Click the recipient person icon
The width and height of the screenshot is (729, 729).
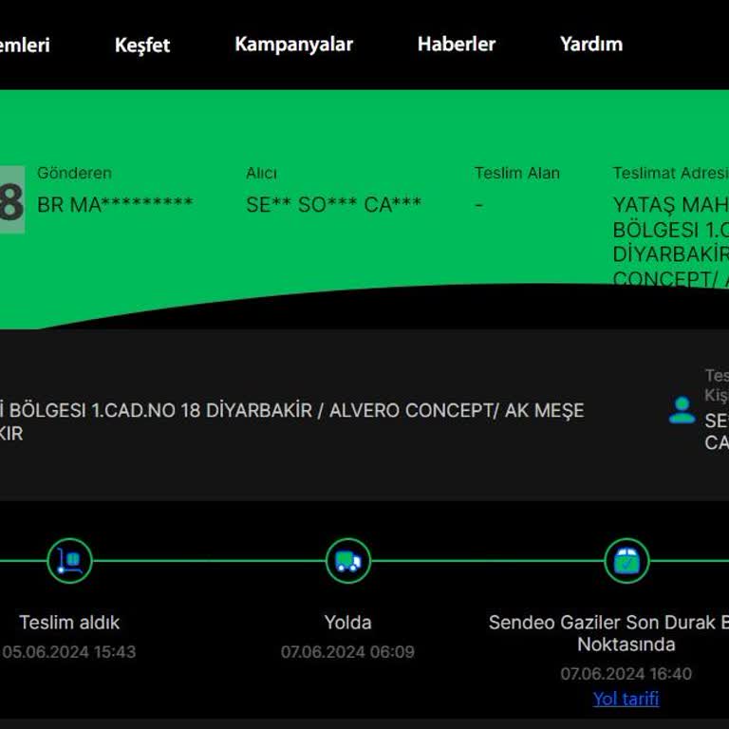pyautogui.click(x=682, y=410)
